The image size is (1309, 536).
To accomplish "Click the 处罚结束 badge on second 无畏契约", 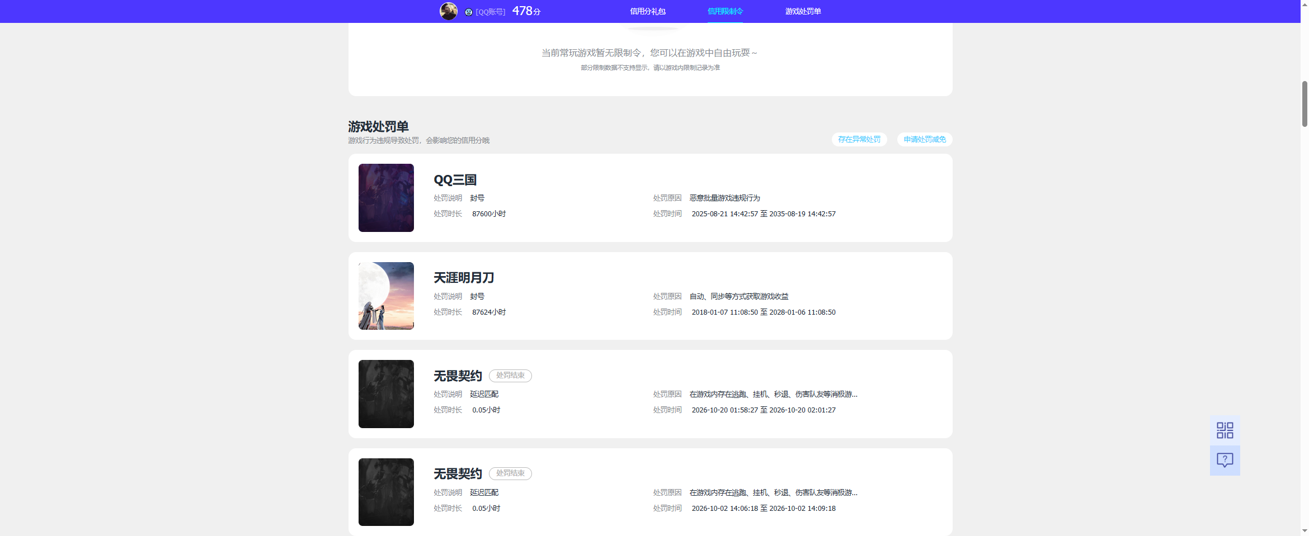I will (510, 473).
